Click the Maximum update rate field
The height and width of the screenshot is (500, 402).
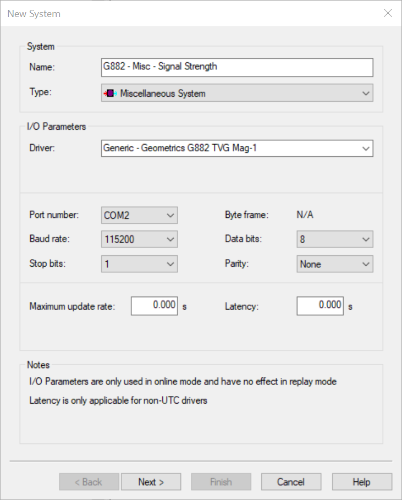[155, 306]
